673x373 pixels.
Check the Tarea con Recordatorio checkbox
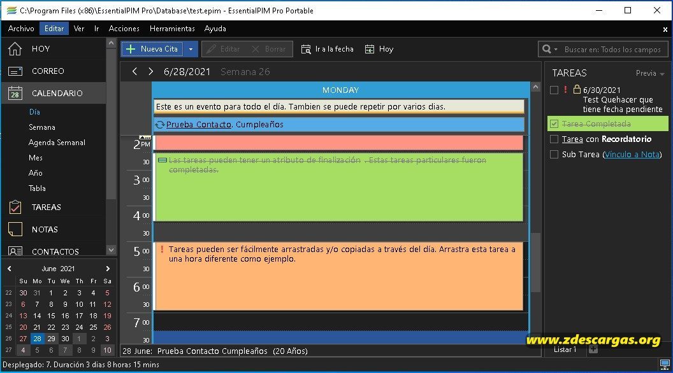coord(554,139)
